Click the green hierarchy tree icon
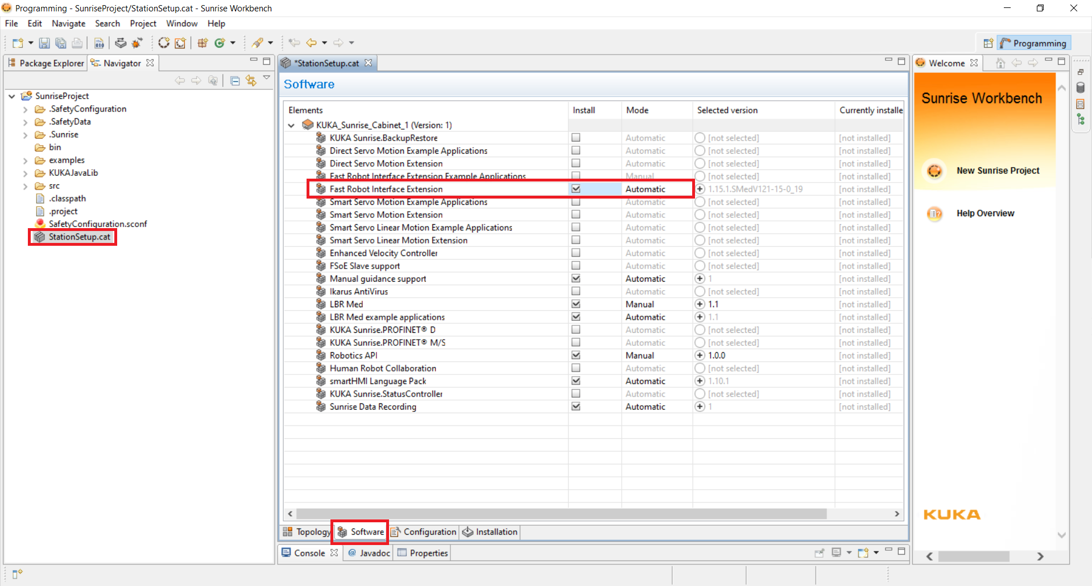 tap(1081, 119)
